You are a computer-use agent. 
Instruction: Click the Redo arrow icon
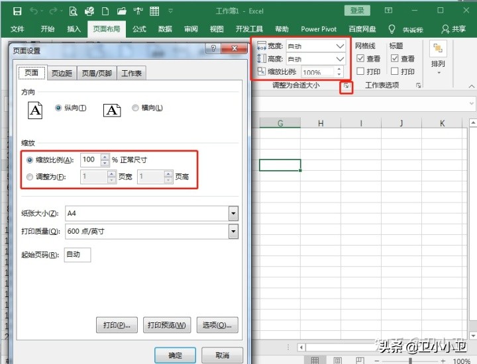coord(53,11)
